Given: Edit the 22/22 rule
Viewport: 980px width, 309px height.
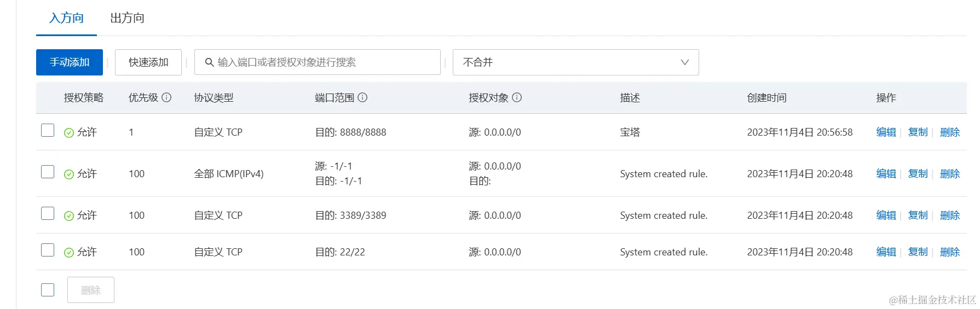Looking at the screenshot, I should pos(886,252).
